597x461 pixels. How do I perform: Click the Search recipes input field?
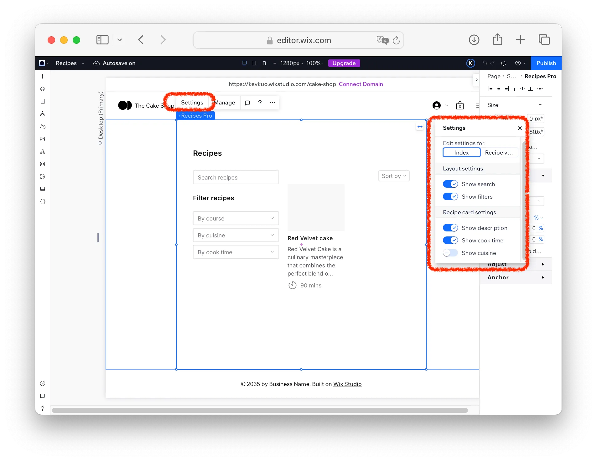tap(236, 177)
